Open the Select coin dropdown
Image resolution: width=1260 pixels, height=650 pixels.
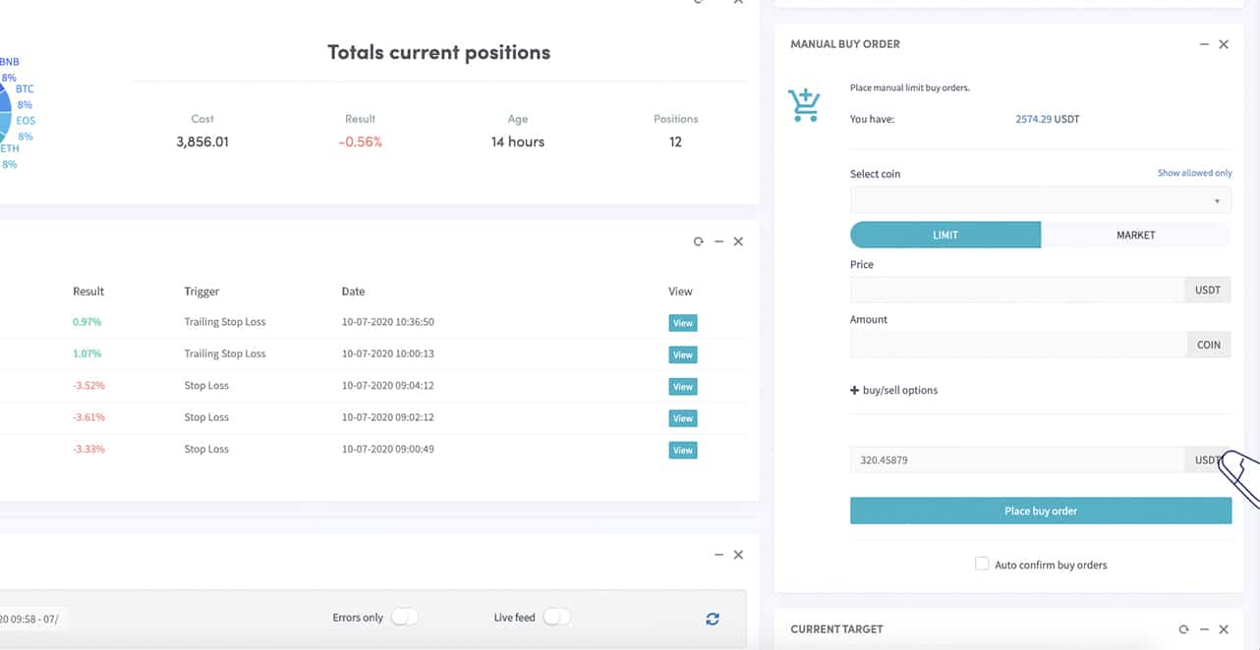1040,200
